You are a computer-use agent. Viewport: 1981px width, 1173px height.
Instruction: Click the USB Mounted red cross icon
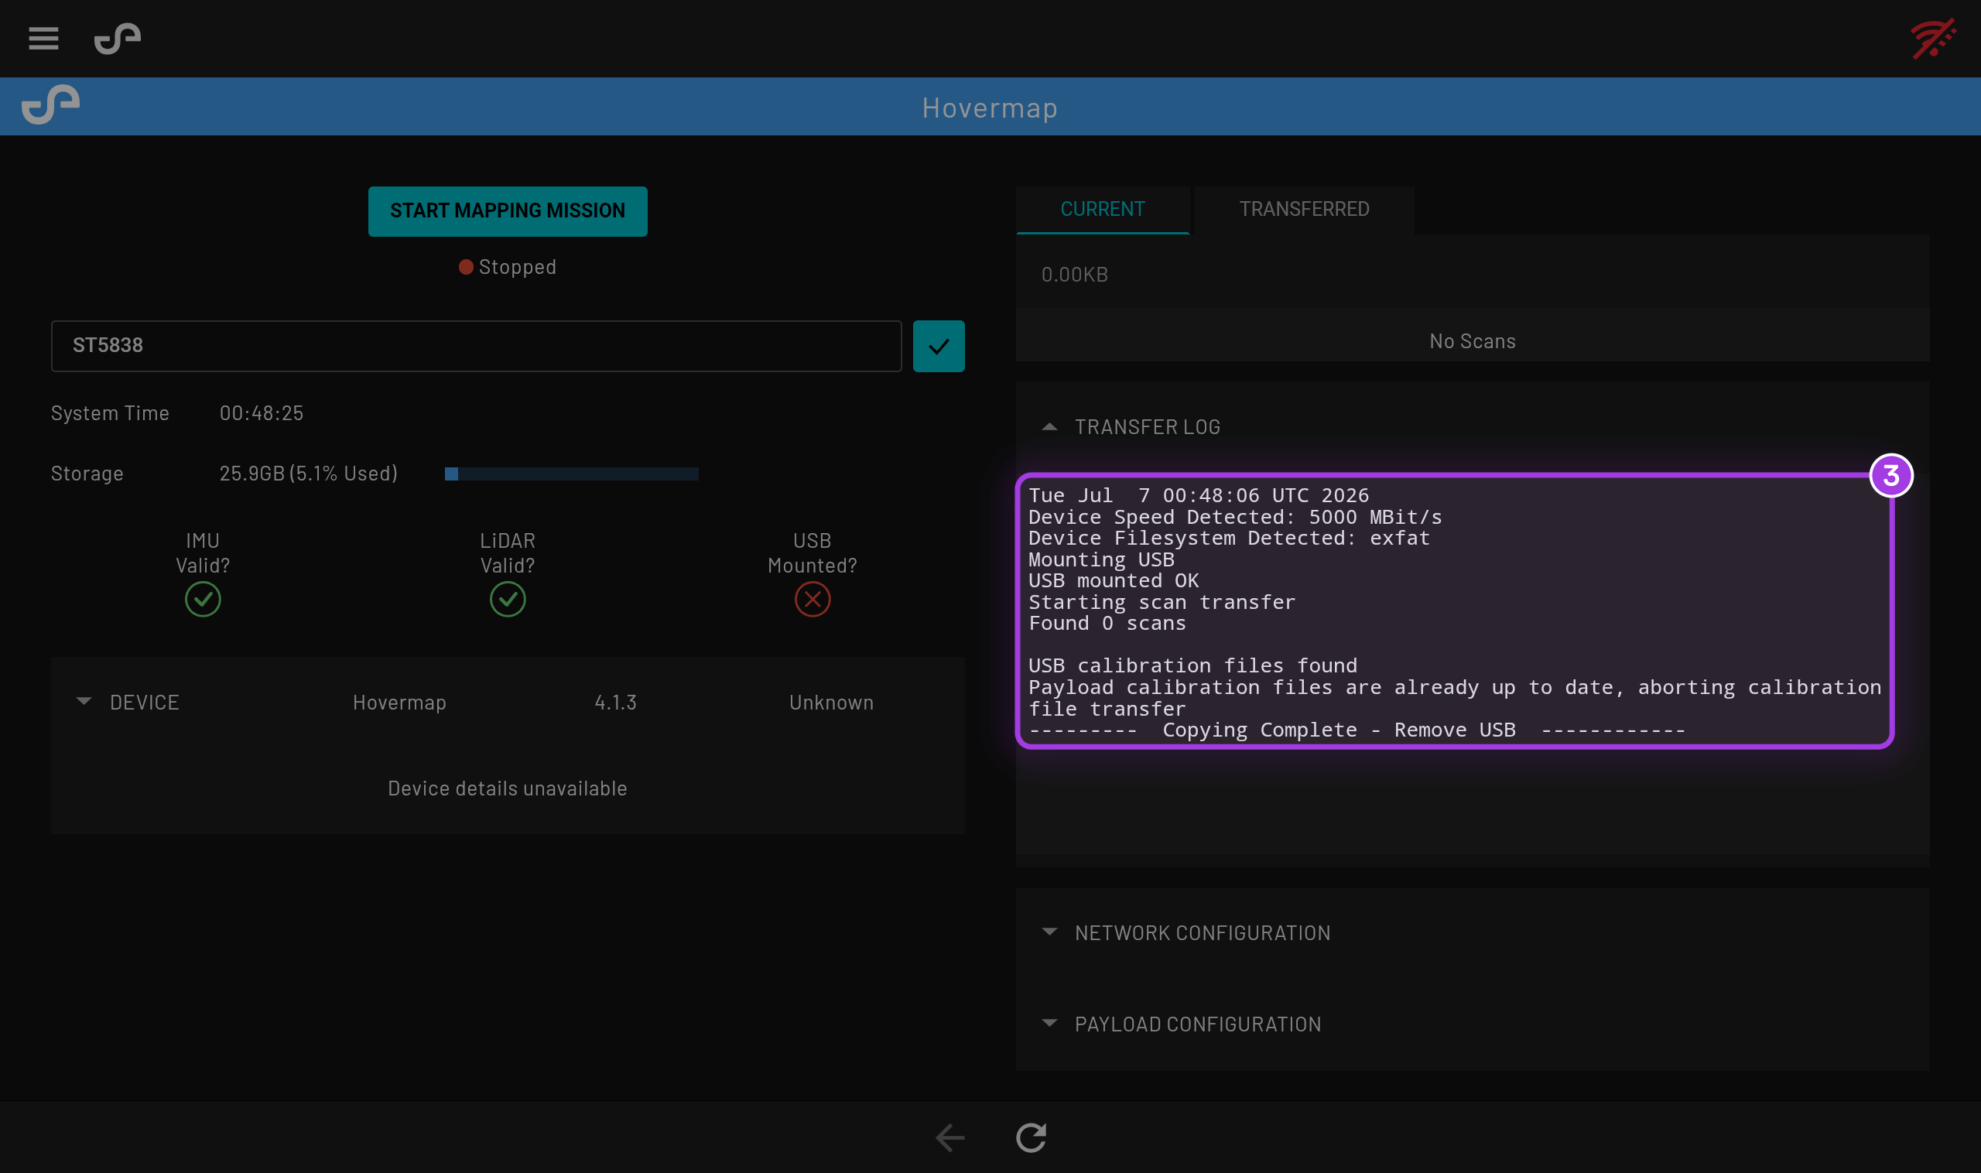coord(812,599)
